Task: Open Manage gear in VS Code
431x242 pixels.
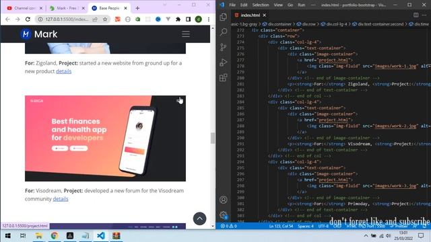Action: 224,215
